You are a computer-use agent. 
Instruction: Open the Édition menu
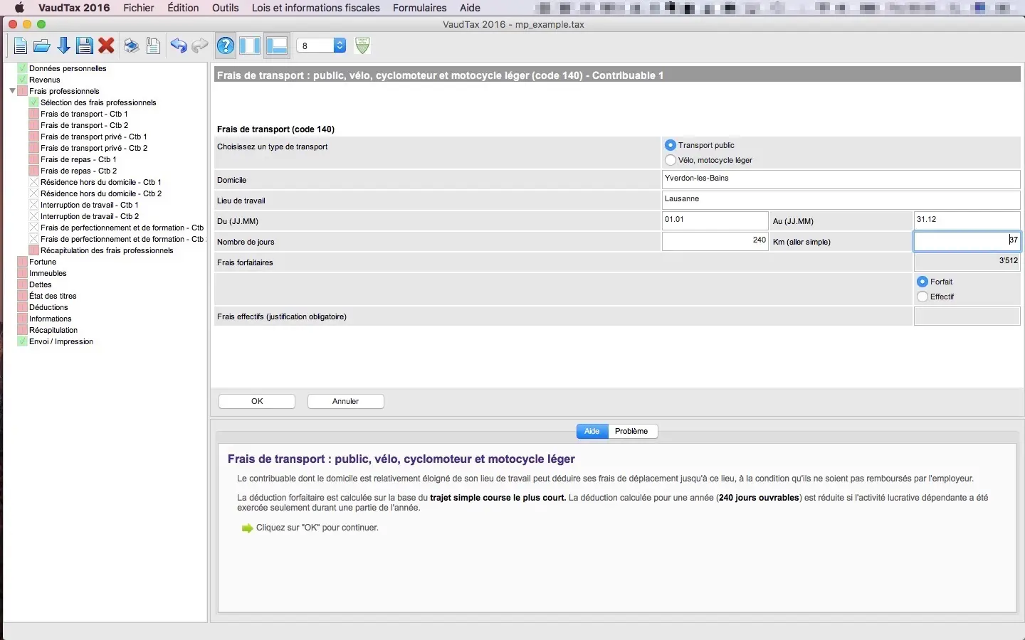pyautogui.click(x=183, y=8)
